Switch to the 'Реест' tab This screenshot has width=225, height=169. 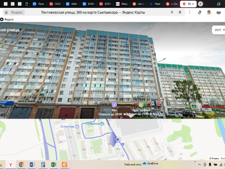tap(155, 4)
